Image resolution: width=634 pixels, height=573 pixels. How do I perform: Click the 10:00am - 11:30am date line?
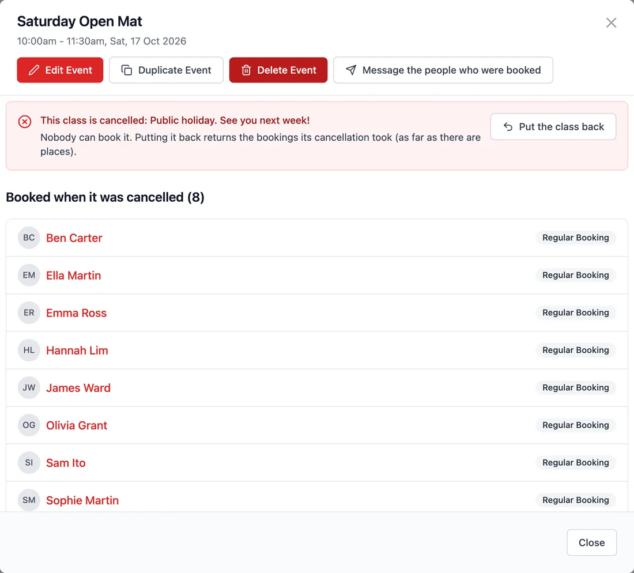pos(101,42)
